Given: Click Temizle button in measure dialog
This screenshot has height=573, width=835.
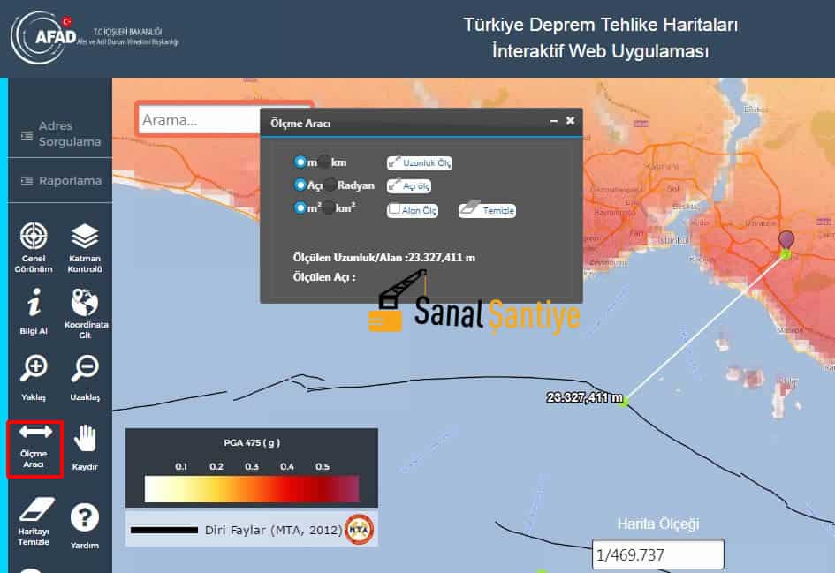Looking at the screenshot, I should 487,210.
